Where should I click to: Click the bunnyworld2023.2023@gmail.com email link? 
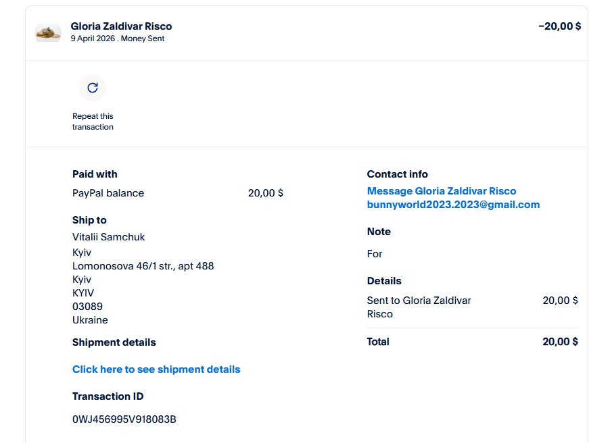(453, 205)
